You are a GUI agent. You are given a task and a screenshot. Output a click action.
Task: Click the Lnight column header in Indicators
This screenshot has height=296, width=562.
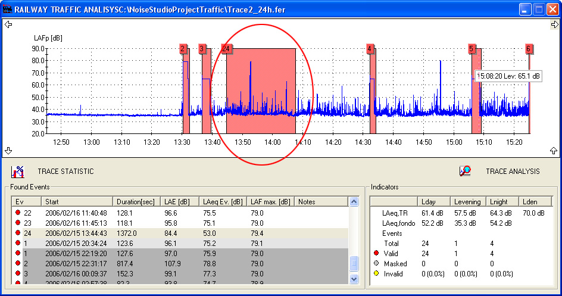pos(502,202)
